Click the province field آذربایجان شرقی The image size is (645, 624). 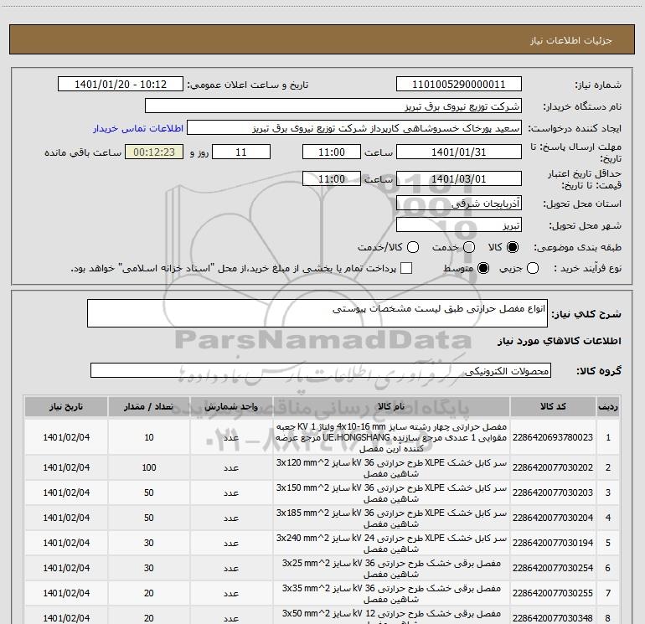[459, 203]
